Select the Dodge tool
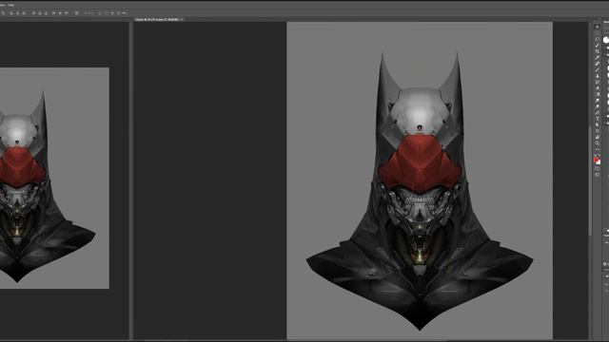Image resolution: width=609 pixels, height=342 pixels. click(x=597, y=106)
